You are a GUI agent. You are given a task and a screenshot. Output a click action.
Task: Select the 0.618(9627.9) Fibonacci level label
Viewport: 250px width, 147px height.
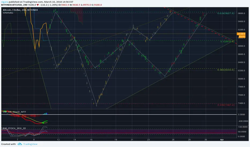tap(226, 13)
